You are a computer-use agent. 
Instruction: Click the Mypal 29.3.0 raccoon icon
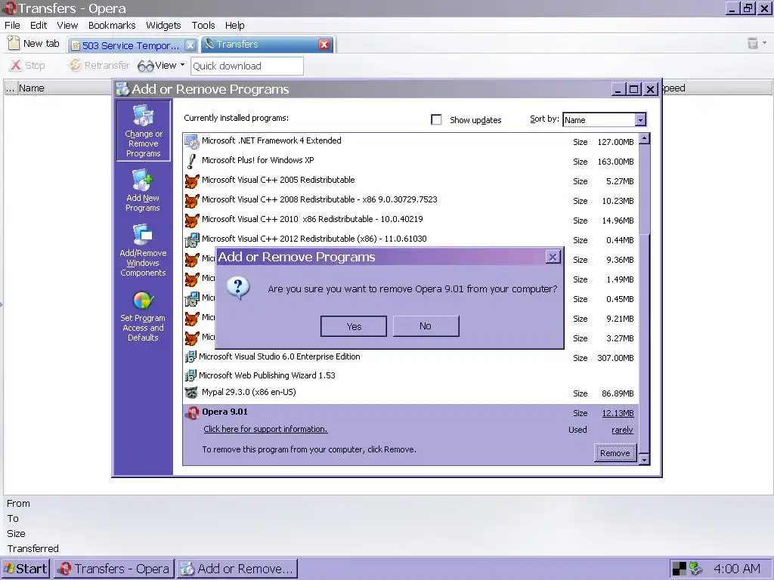click(x=191, y=393)
